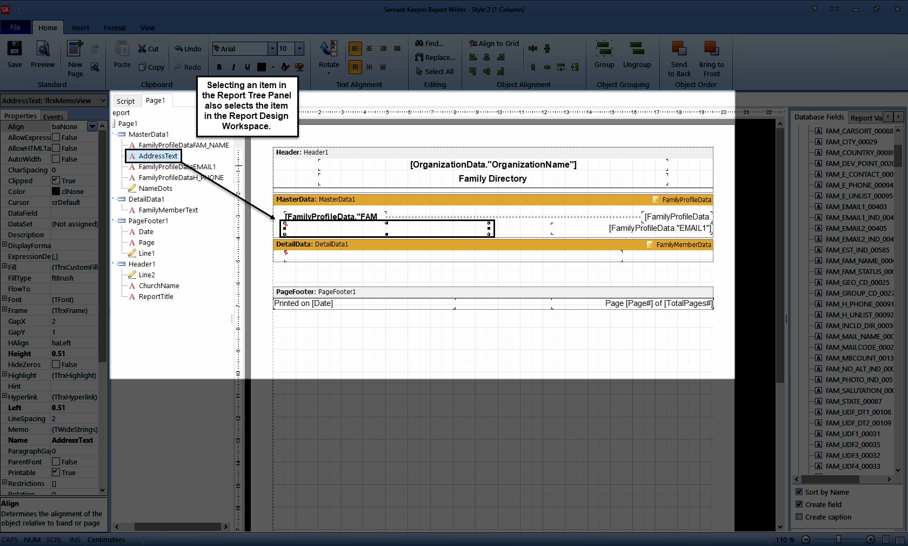Open the font size dropdown
This screenshot has height=546, width=908.
click(x=299, y=49)
